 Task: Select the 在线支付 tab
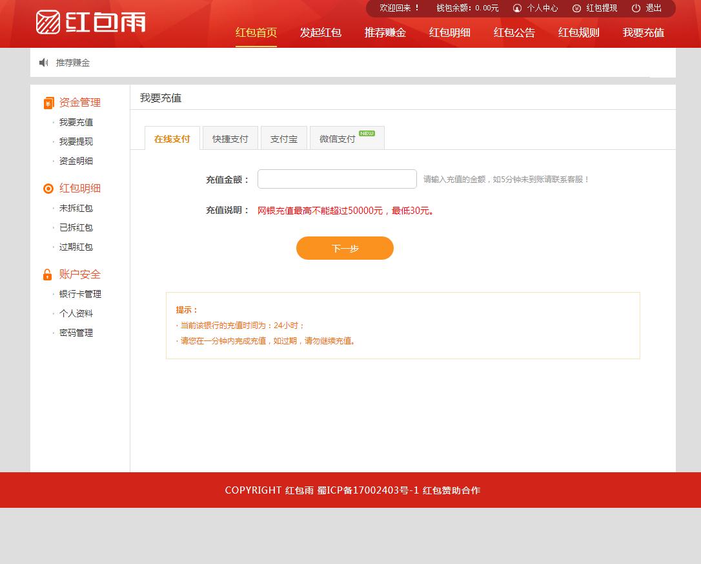tap(172, 139)
